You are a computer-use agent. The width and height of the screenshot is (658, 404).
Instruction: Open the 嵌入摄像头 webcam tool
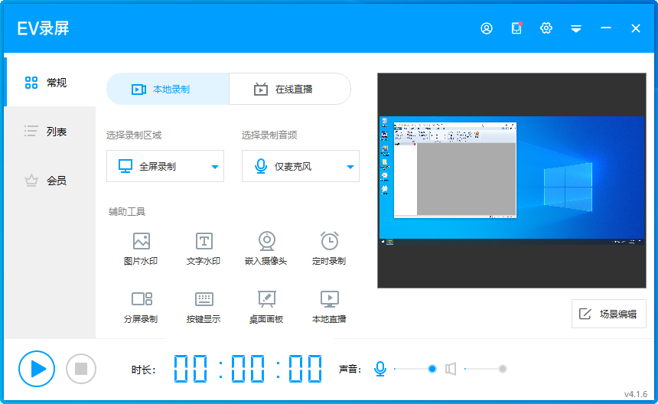266,249
